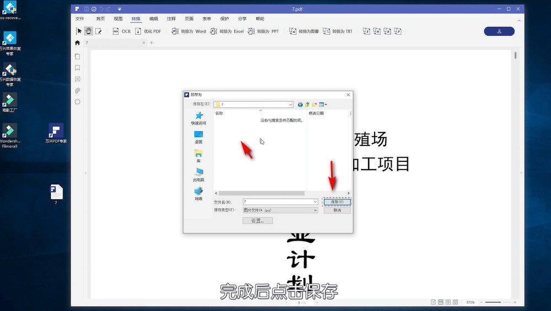Open the 文件 menu

(x=80, y=19)
